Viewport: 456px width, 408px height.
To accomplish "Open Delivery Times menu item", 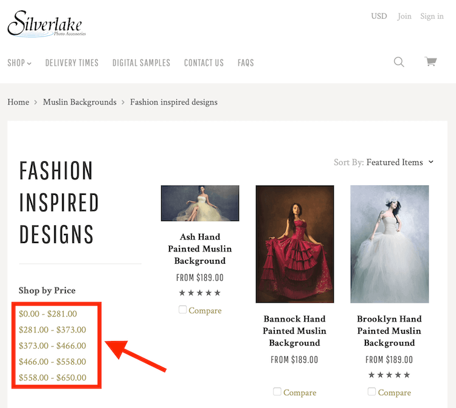I will [x=72, y=63].
